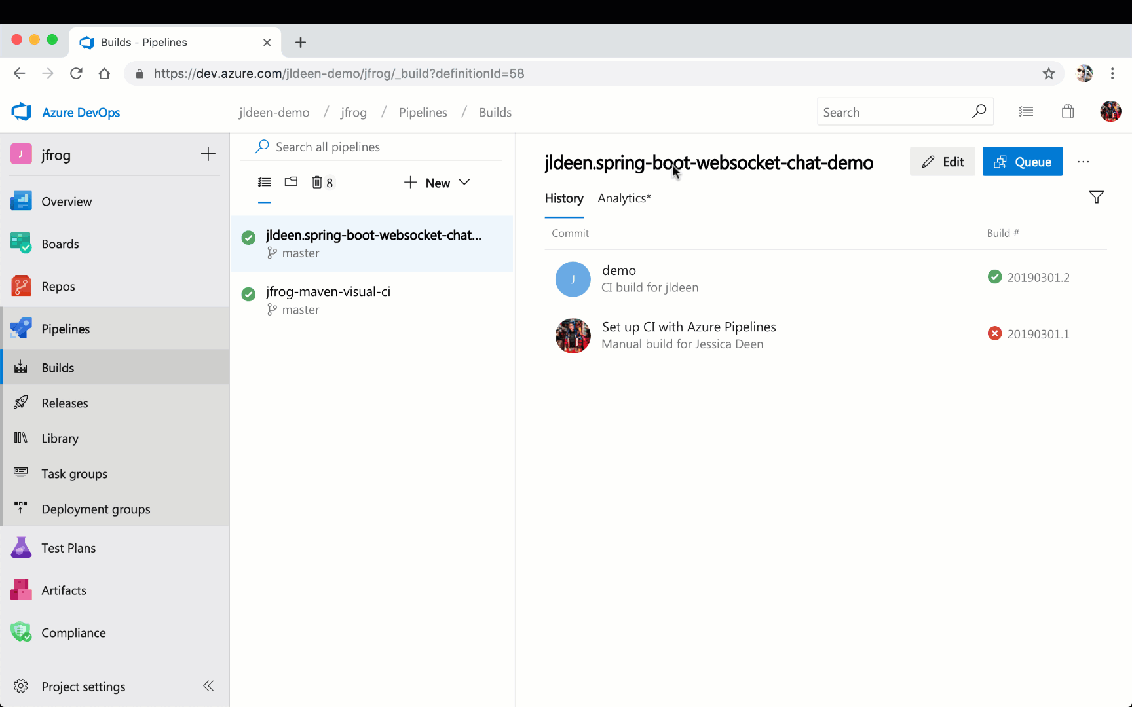Open the New pipeline dropdown
The image size is (1132, 707).
coord(437,183)
